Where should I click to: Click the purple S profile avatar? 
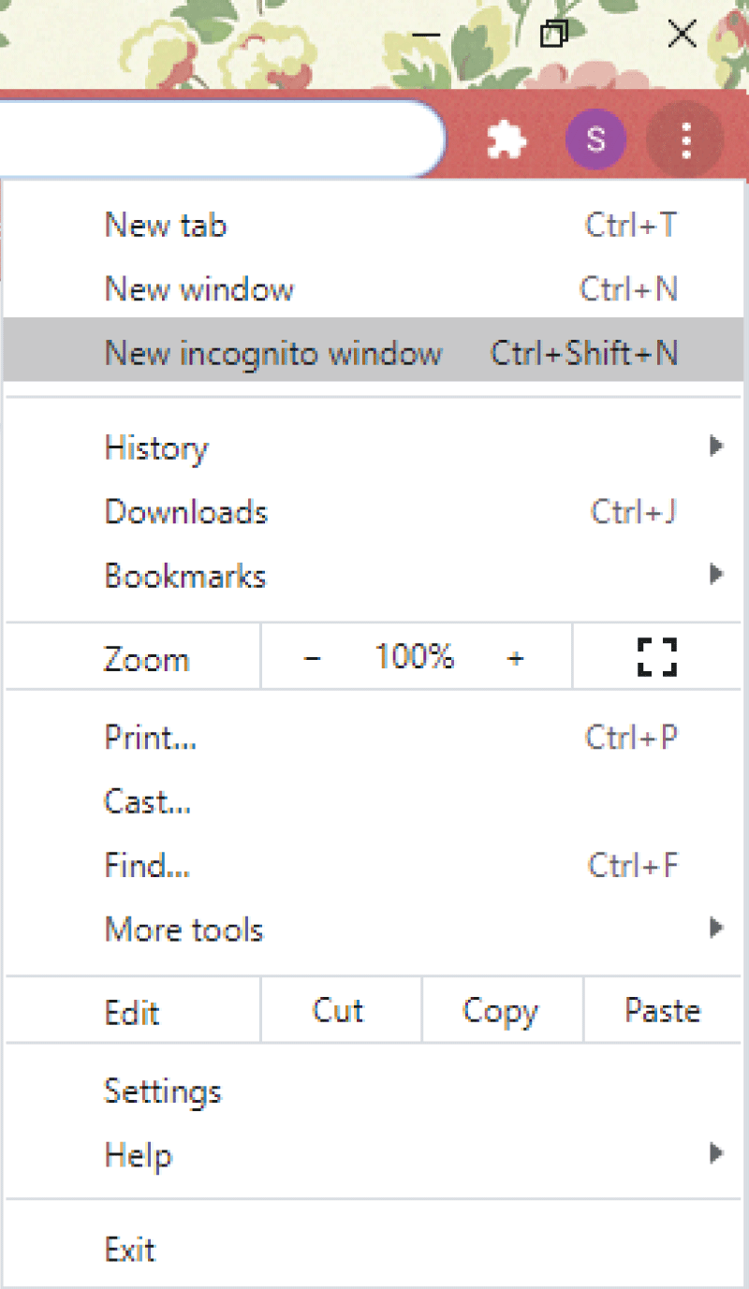[x=595, y=139]
